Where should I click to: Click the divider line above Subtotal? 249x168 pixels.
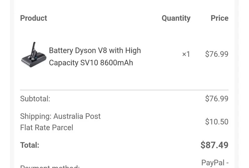[124, 90]
